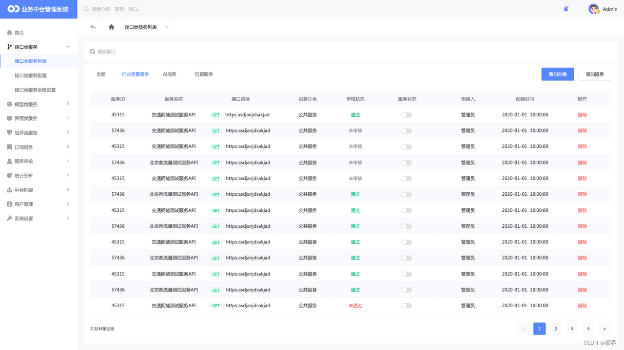Click the 系统设置 wrench icon

9,218
